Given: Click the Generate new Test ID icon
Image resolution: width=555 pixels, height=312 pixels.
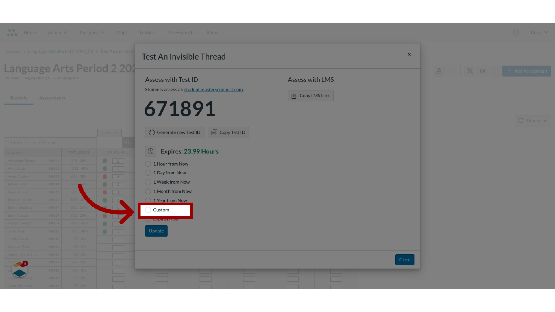Looking at the screenshot, I should click(151, 132).
